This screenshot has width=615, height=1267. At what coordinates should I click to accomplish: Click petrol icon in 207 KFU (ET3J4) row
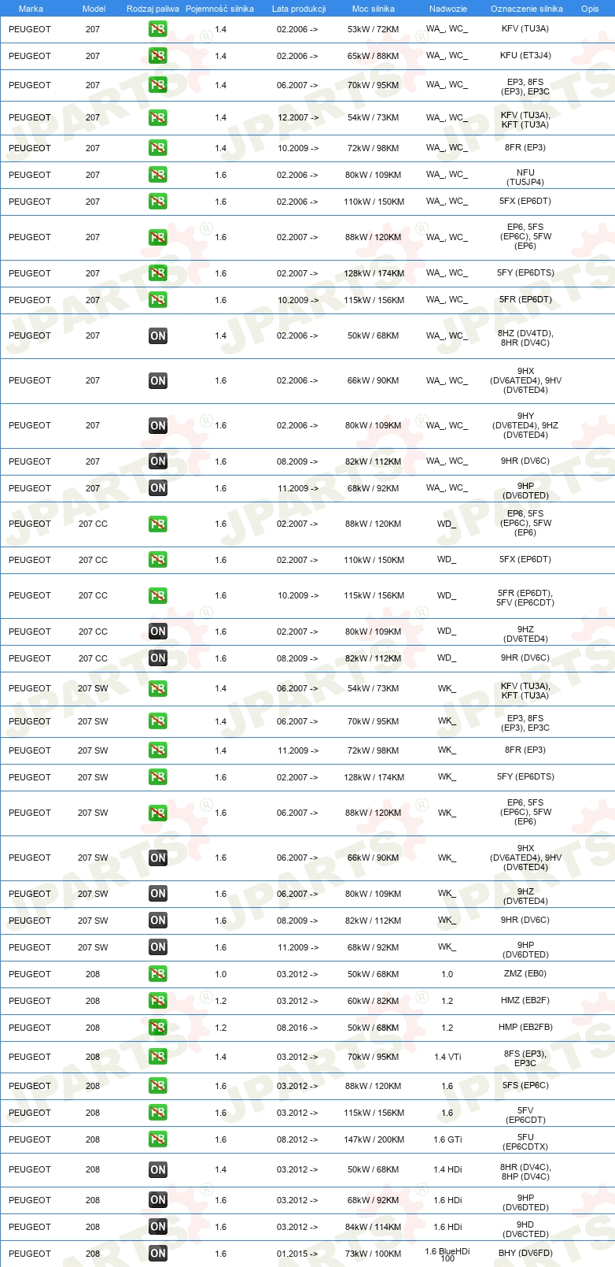(158, 56)
